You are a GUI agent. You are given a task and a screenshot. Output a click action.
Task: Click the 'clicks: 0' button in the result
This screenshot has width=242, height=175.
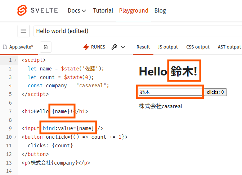point(215,92)
